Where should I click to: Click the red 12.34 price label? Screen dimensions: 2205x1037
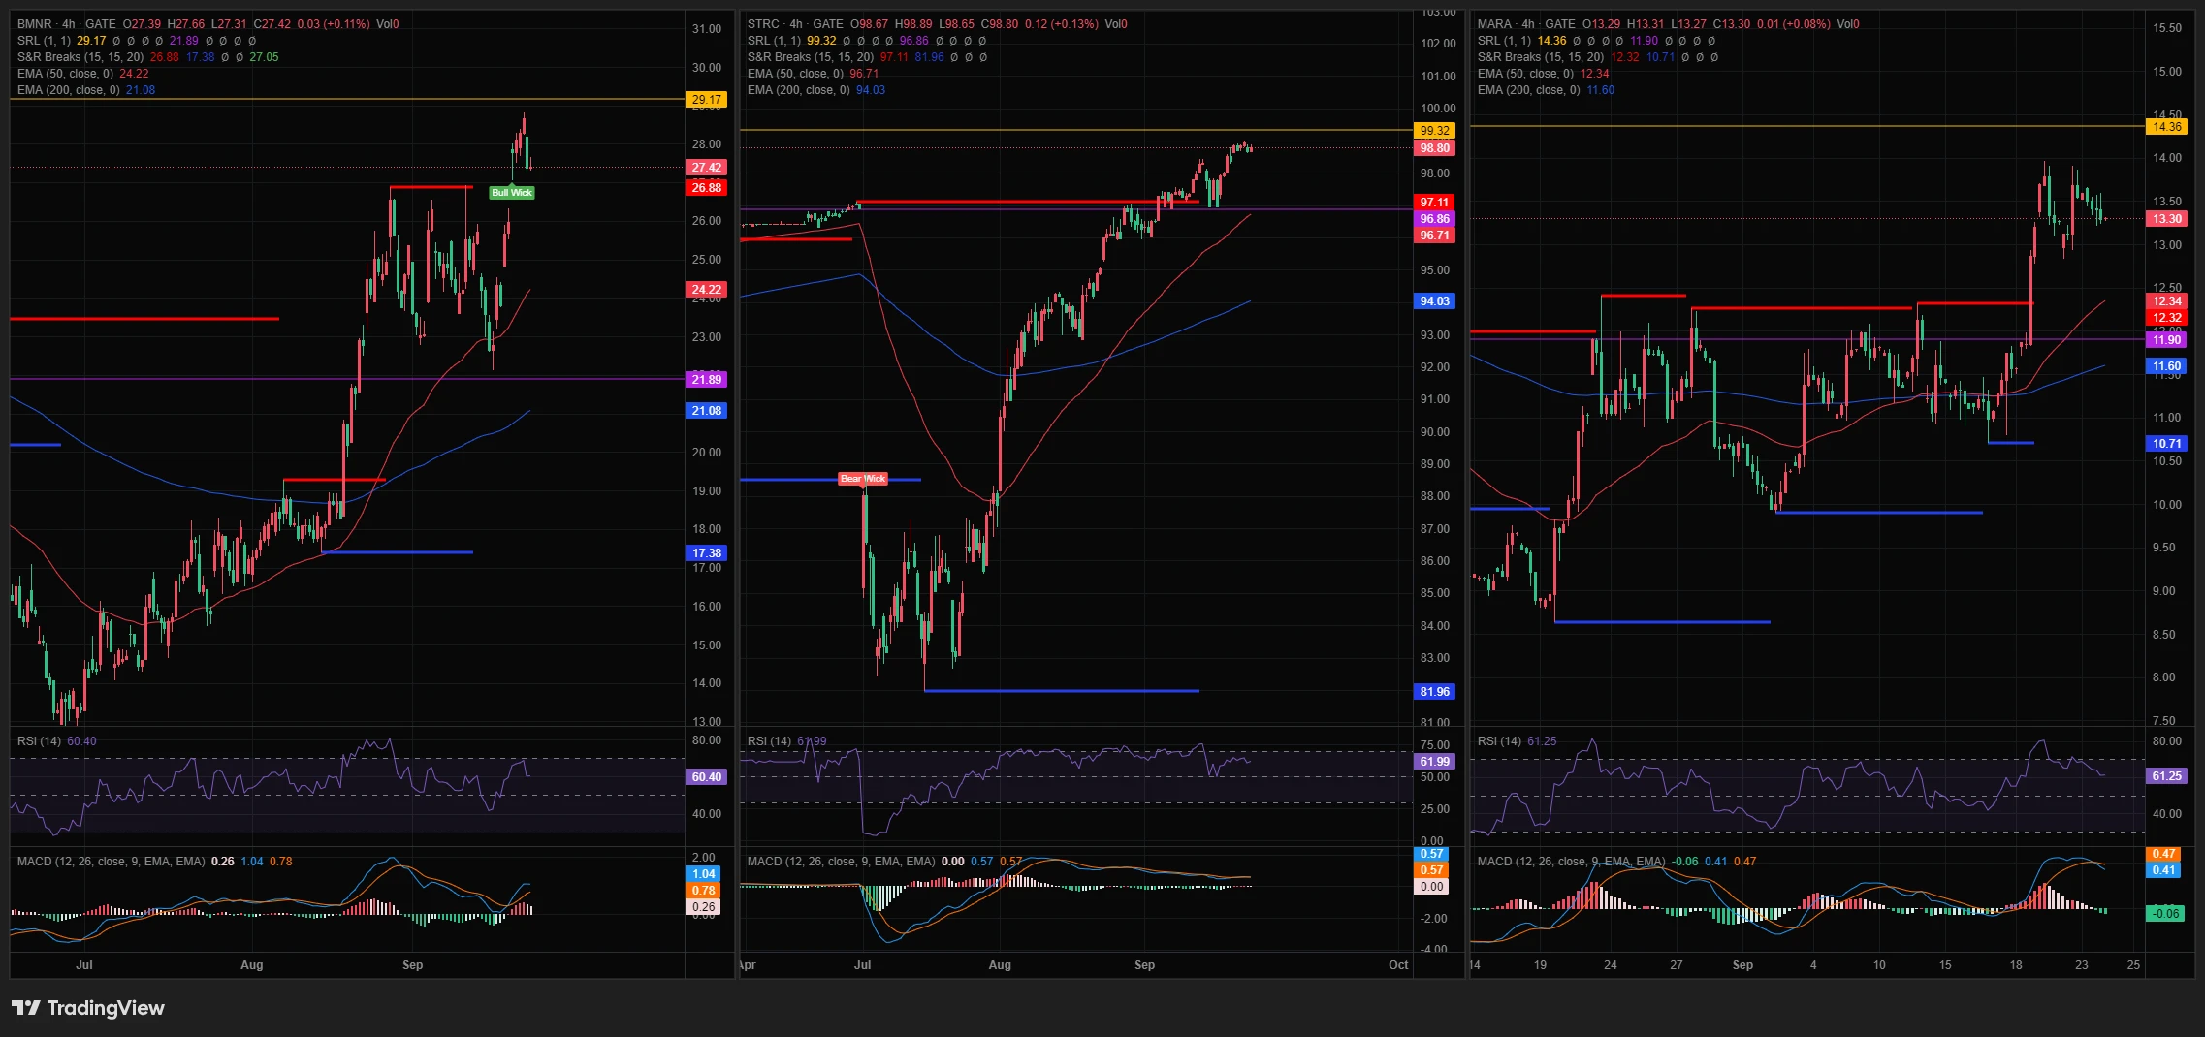tap(2167, 301)
